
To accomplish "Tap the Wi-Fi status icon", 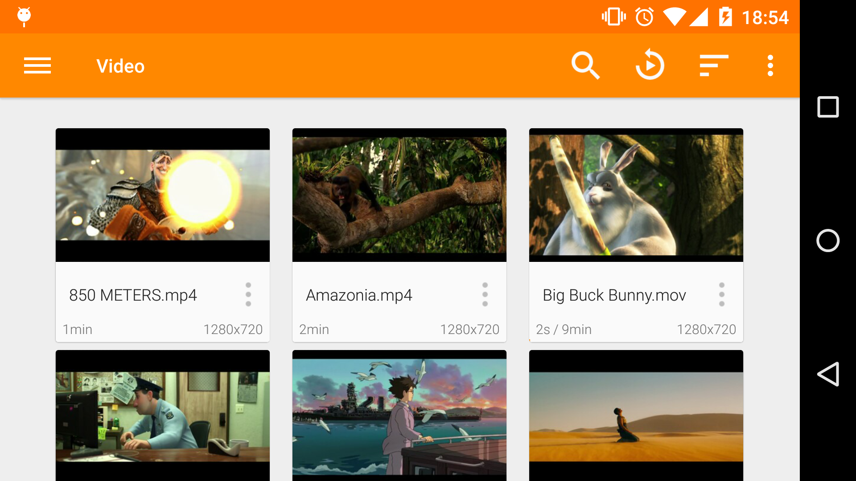I will (x=674, y=16).
